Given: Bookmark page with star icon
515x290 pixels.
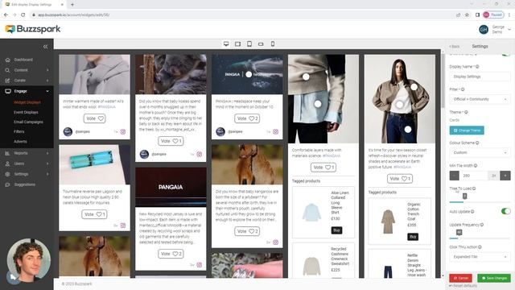Looking at the screenshot, I should [467, 14].
